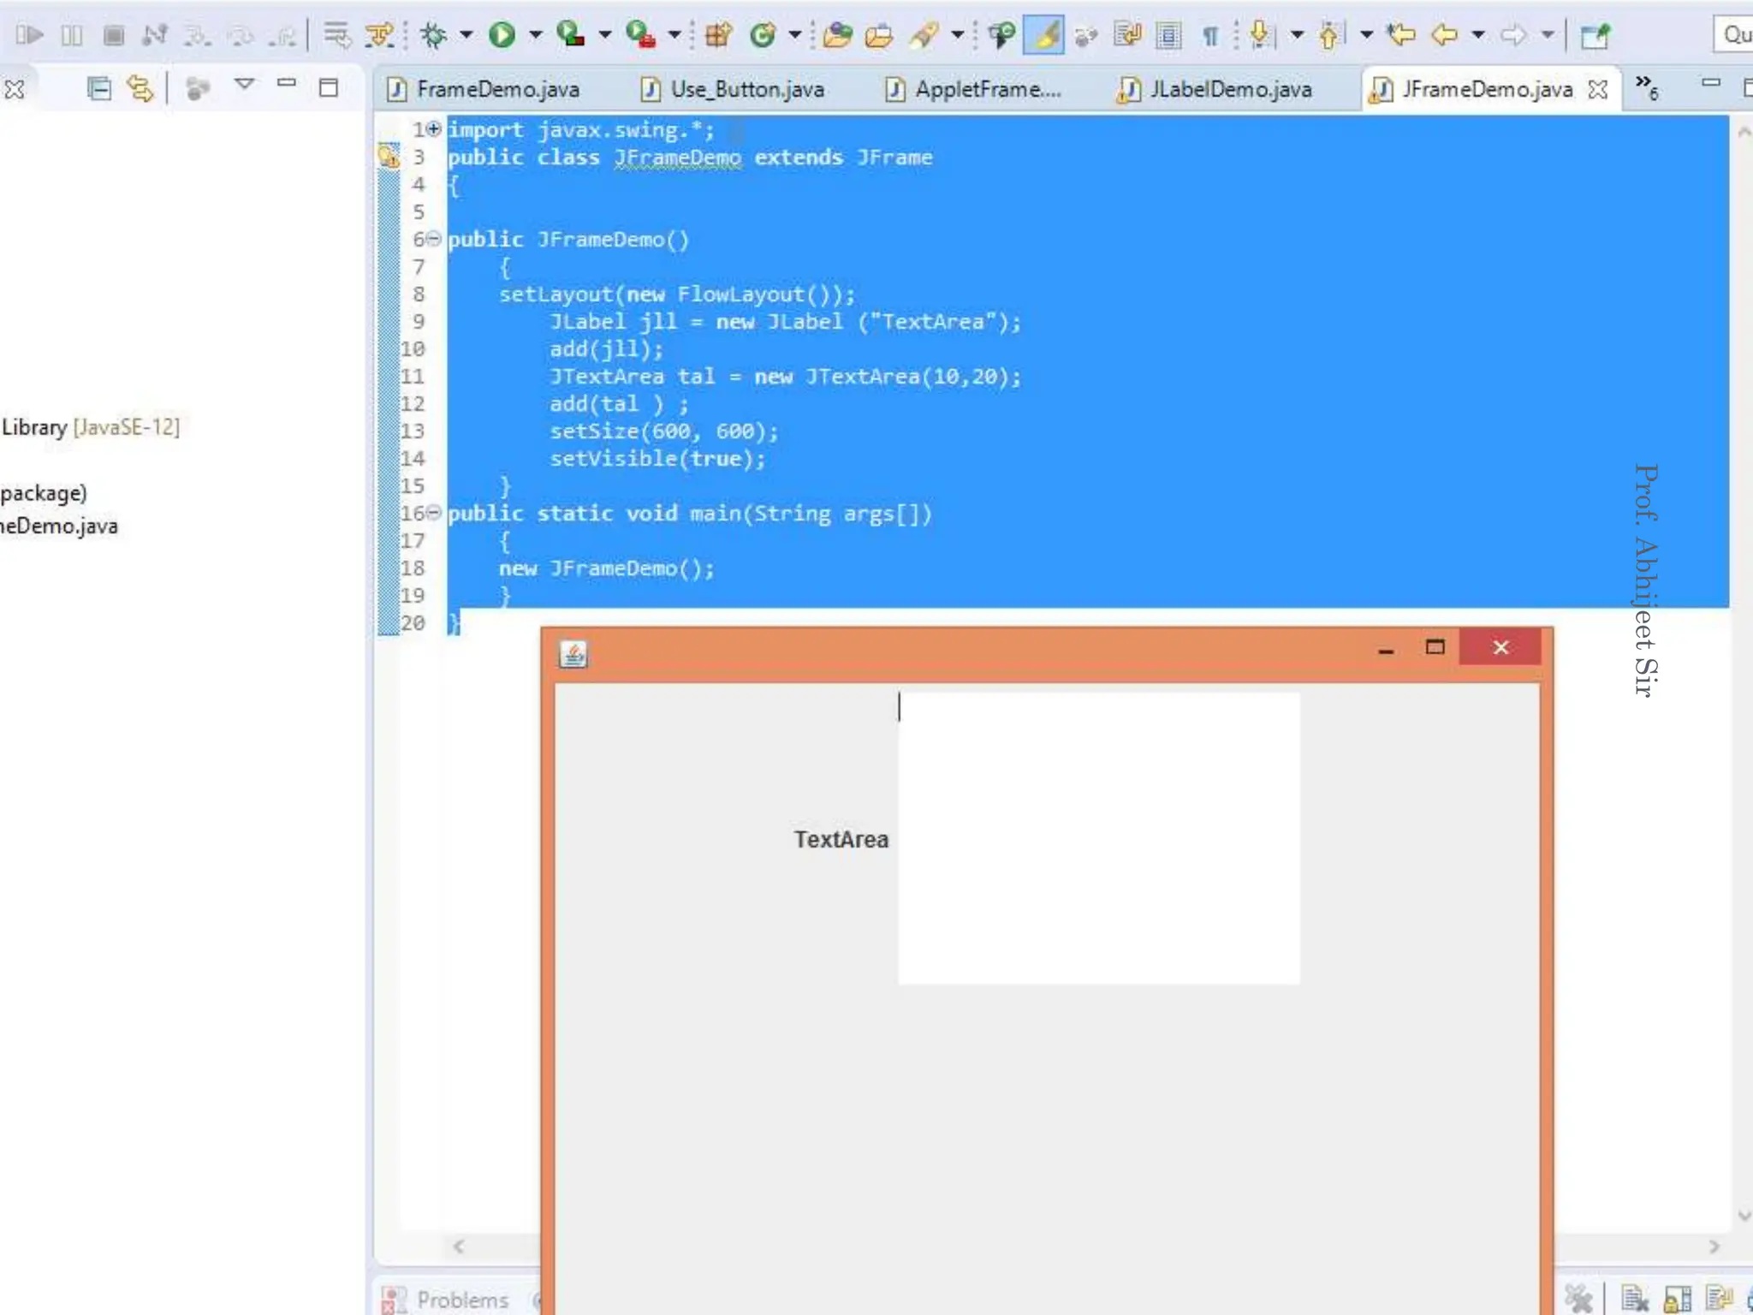Collapse the constructor fold on line 6

coord(434,239)
